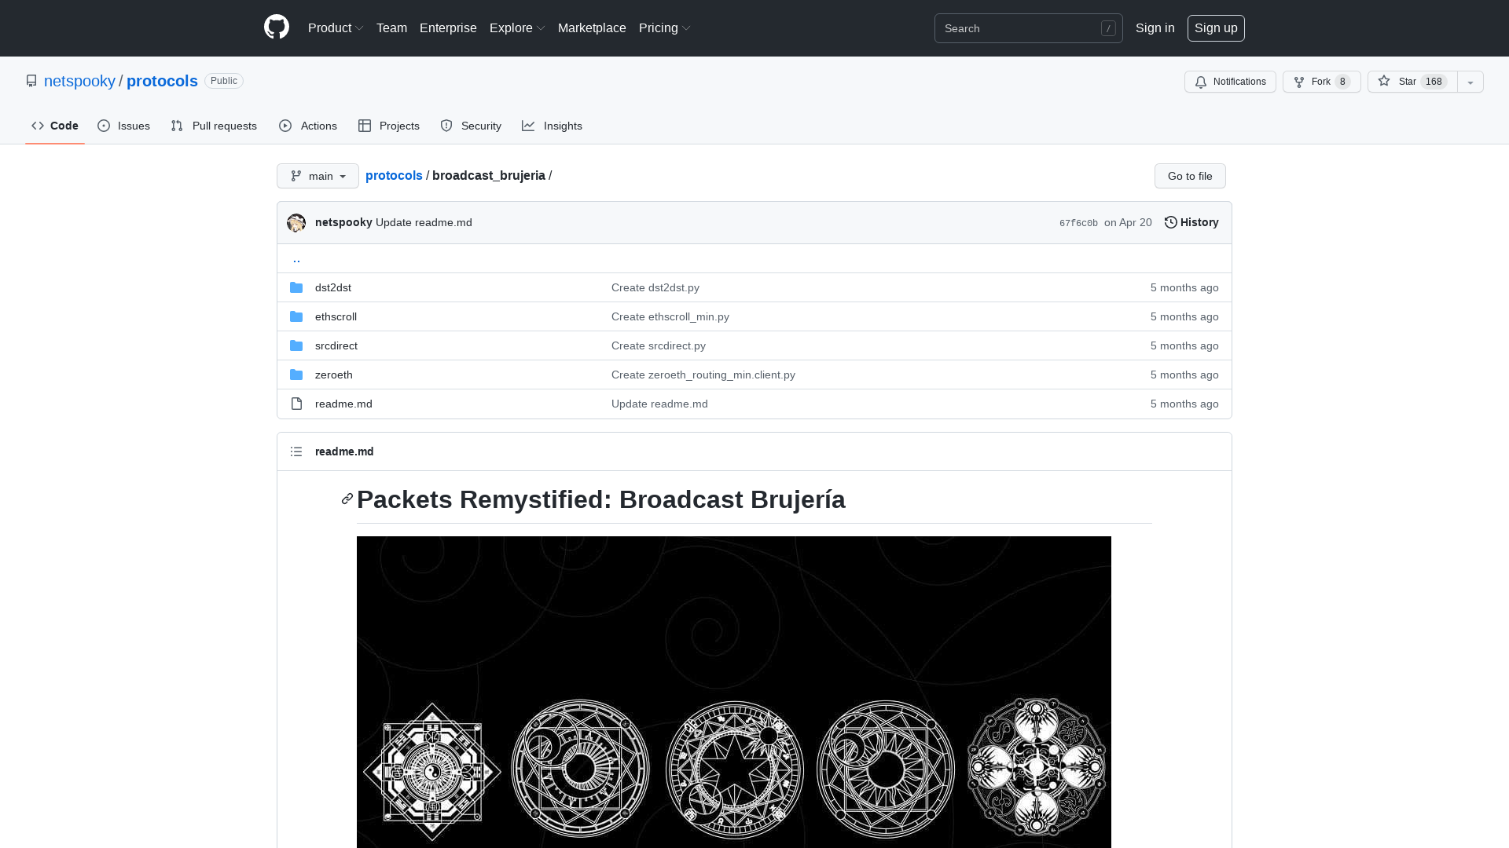The image size is (1509, 848).
Task: Click the heading anchor link icon
Action: (347, 499)
